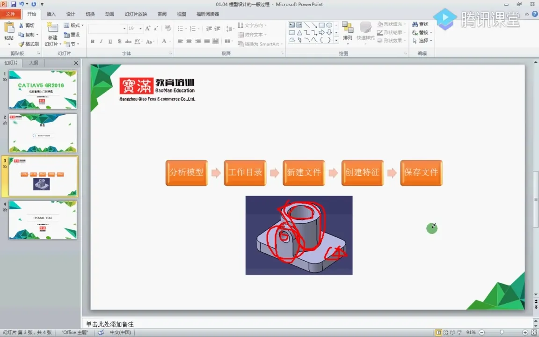Switch to Slide Sorter view icon

click(445, 332)
